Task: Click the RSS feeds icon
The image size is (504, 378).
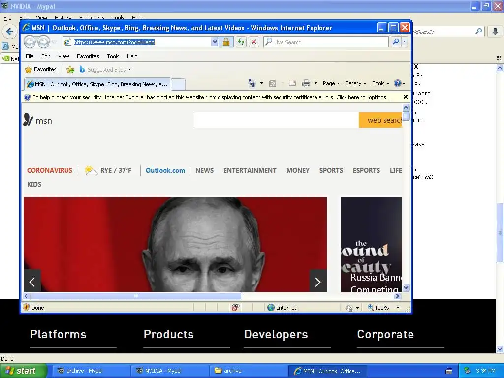Action: pos(273,83)
